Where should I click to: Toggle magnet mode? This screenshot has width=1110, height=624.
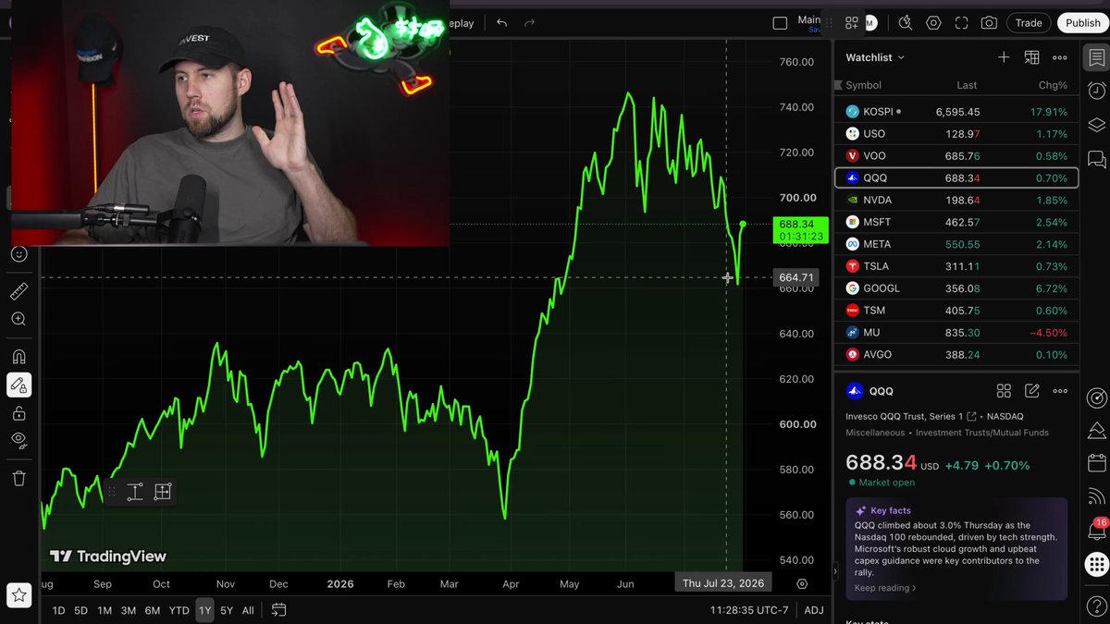point(18,357)
